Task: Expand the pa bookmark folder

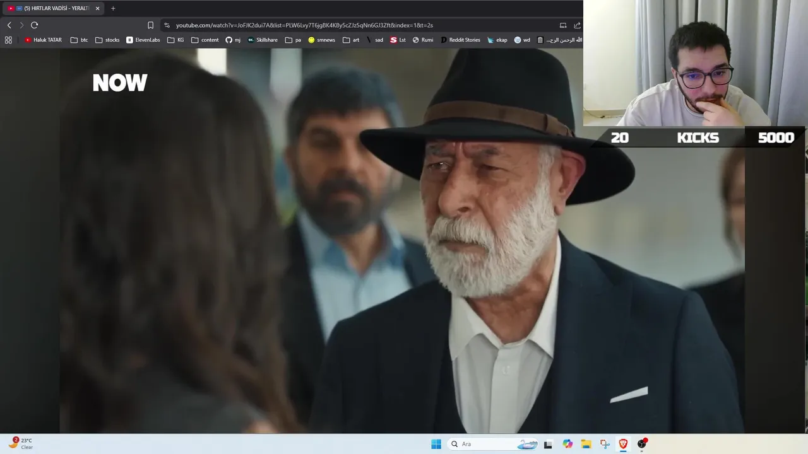Action: tap(294, 40)
